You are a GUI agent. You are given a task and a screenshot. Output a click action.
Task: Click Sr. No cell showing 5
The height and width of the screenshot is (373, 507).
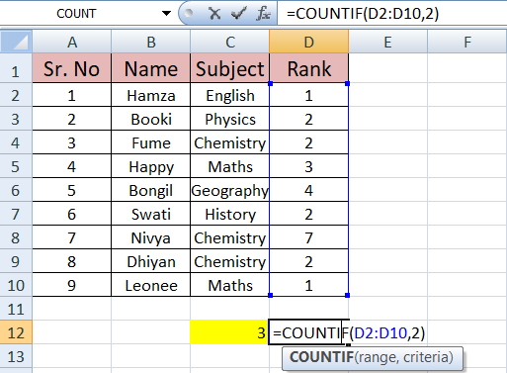[x=72, y=190]
